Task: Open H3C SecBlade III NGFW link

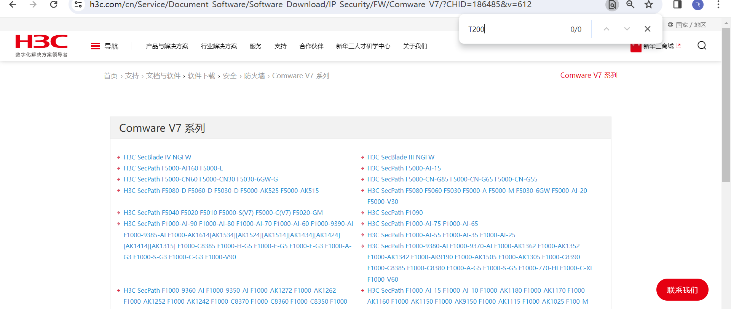Action: (401, 157)
